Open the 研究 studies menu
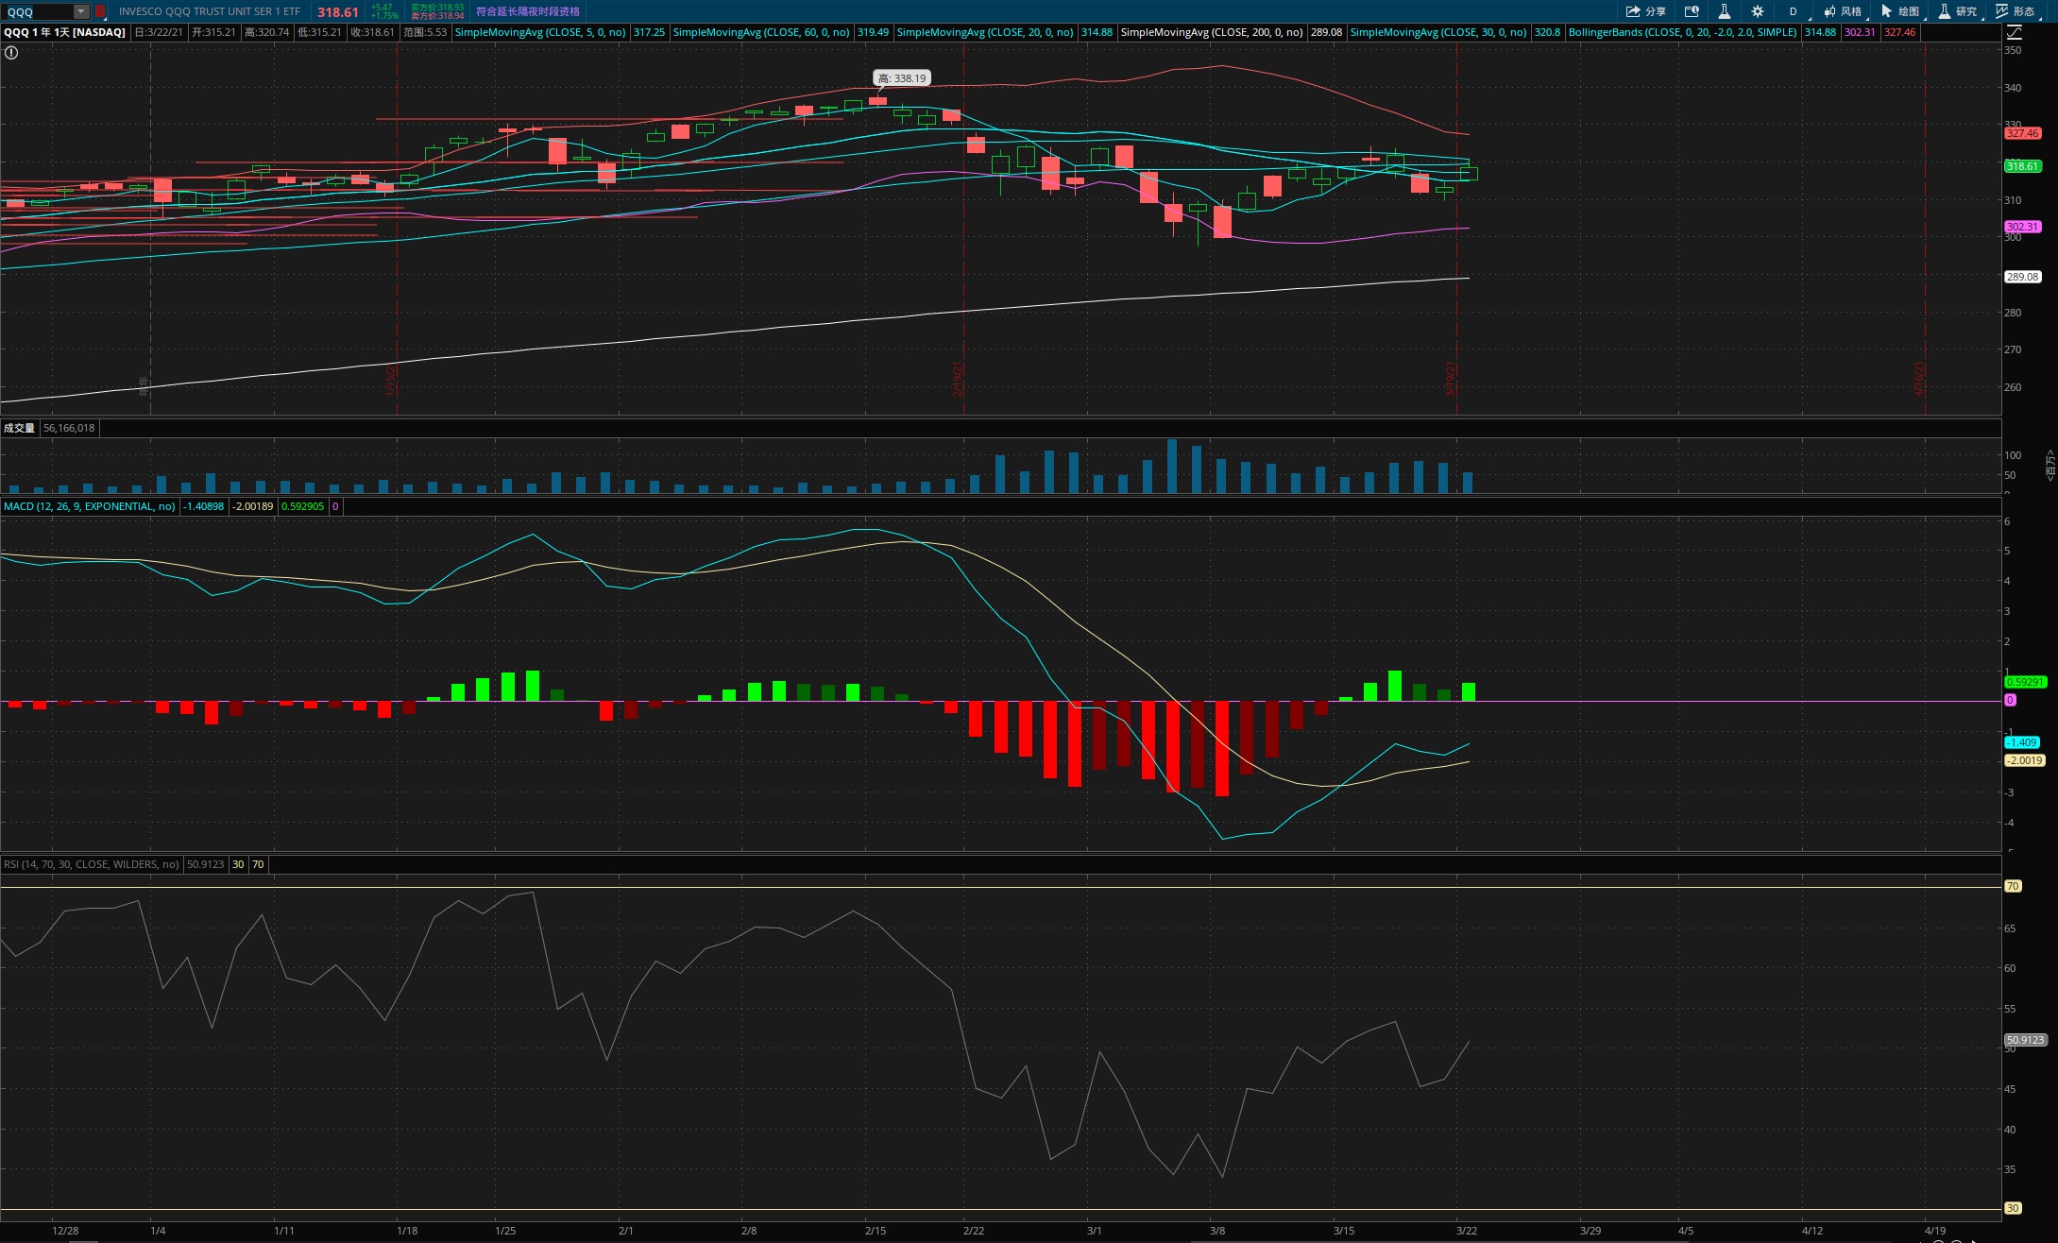The image size is (2058, 1243). [x=1958, y=11]
